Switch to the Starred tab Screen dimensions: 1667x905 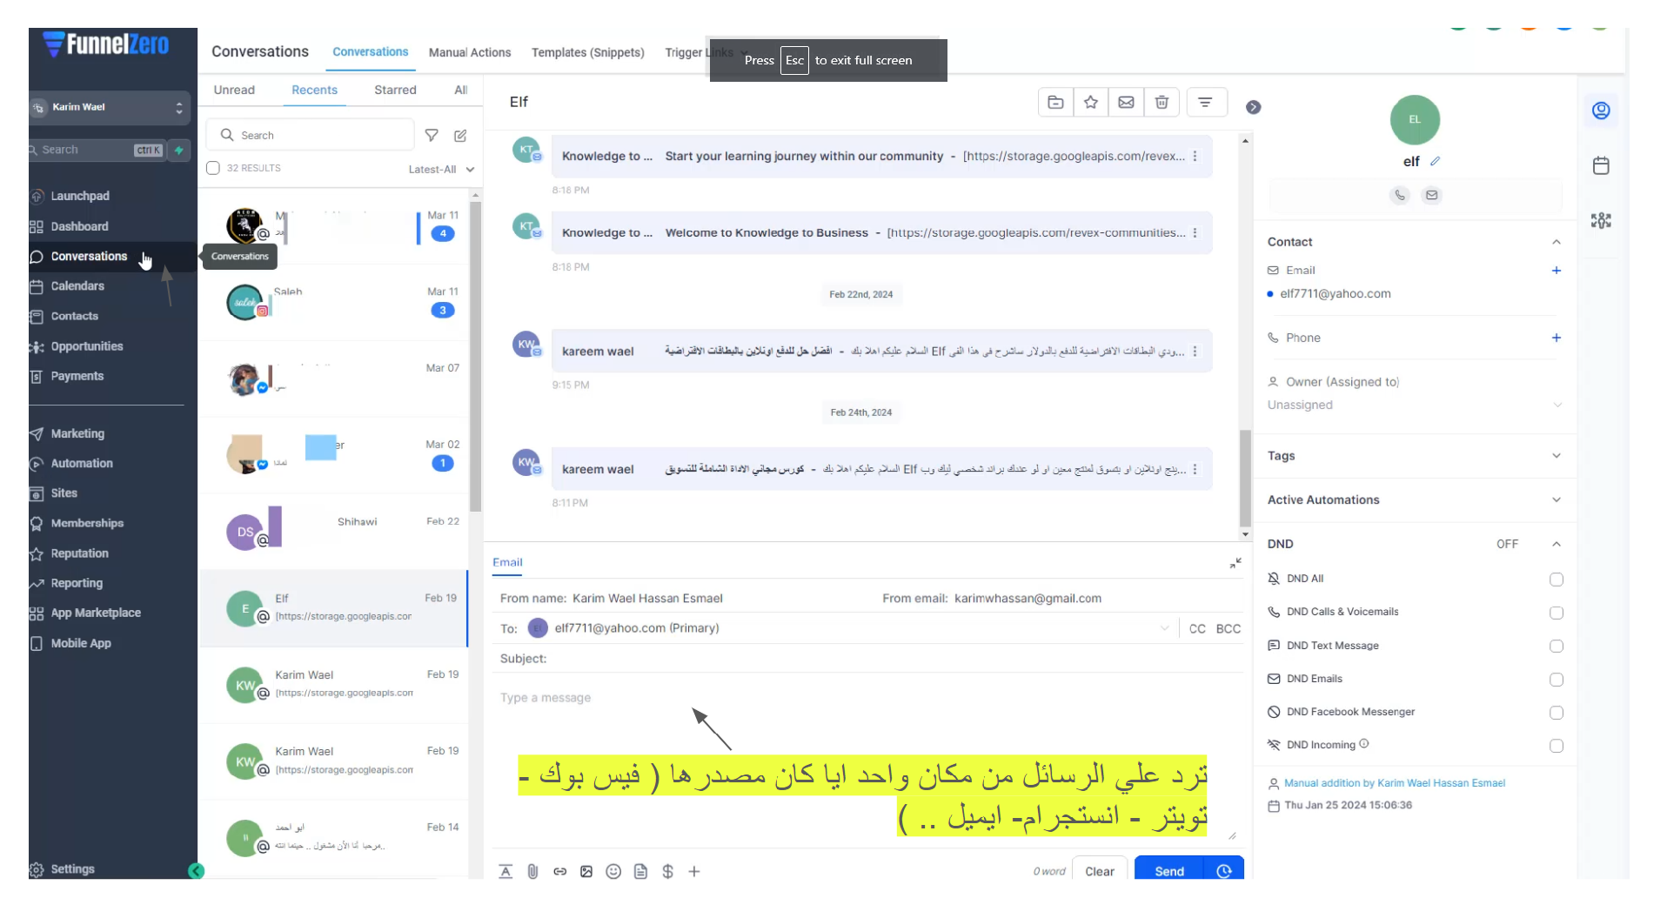[395, 90]
